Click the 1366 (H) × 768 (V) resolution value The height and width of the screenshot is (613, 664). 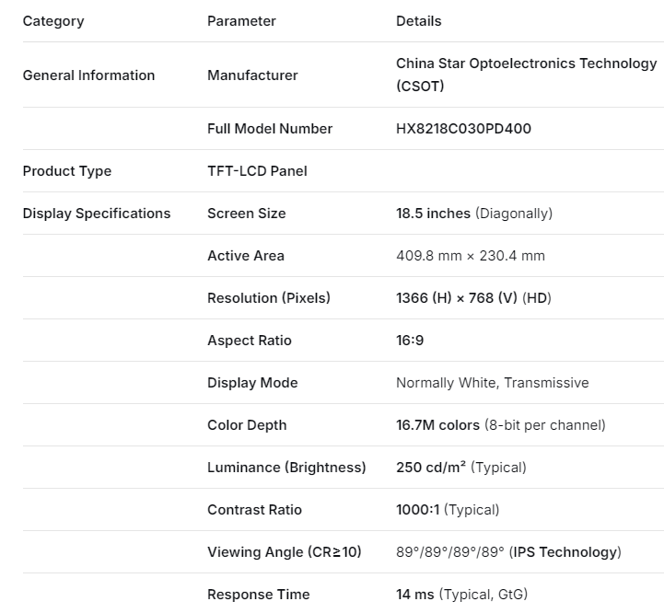pos(457,298)
